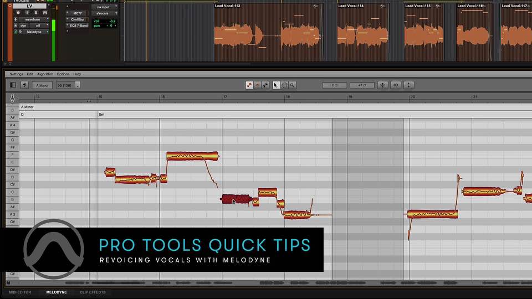Switch to the MELODYNE tab
This screenshot has width=532, height=299.
[x=57, y=292]
